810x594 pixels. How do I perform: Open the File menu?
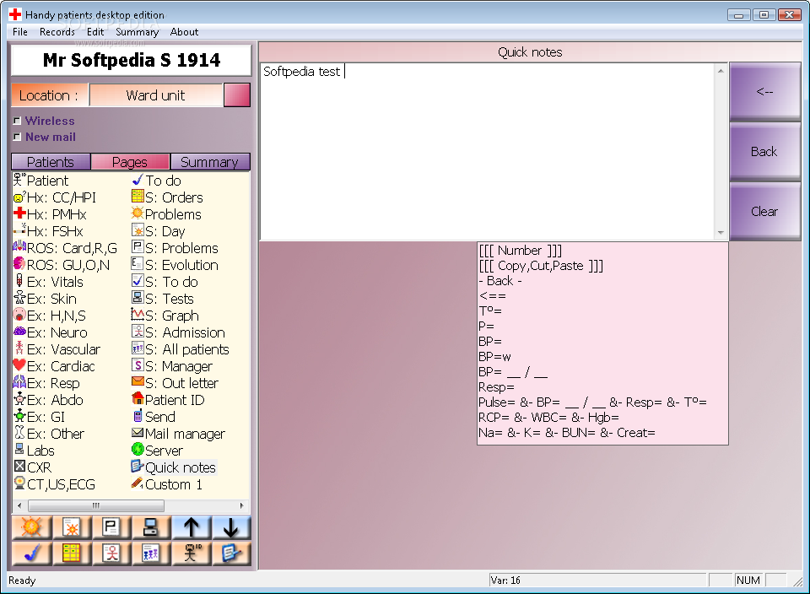[x=20, y=32]
